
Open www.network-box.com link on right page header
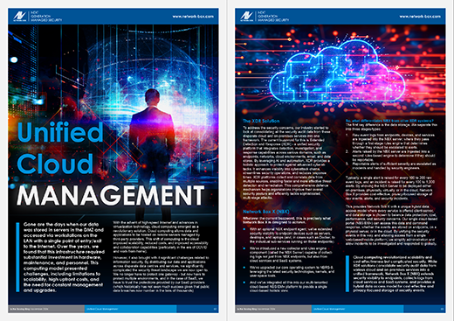pos(420,17)
